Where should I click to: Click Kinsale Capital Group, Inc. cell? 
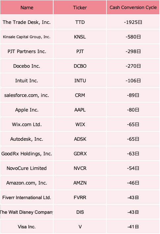(27, 37)
